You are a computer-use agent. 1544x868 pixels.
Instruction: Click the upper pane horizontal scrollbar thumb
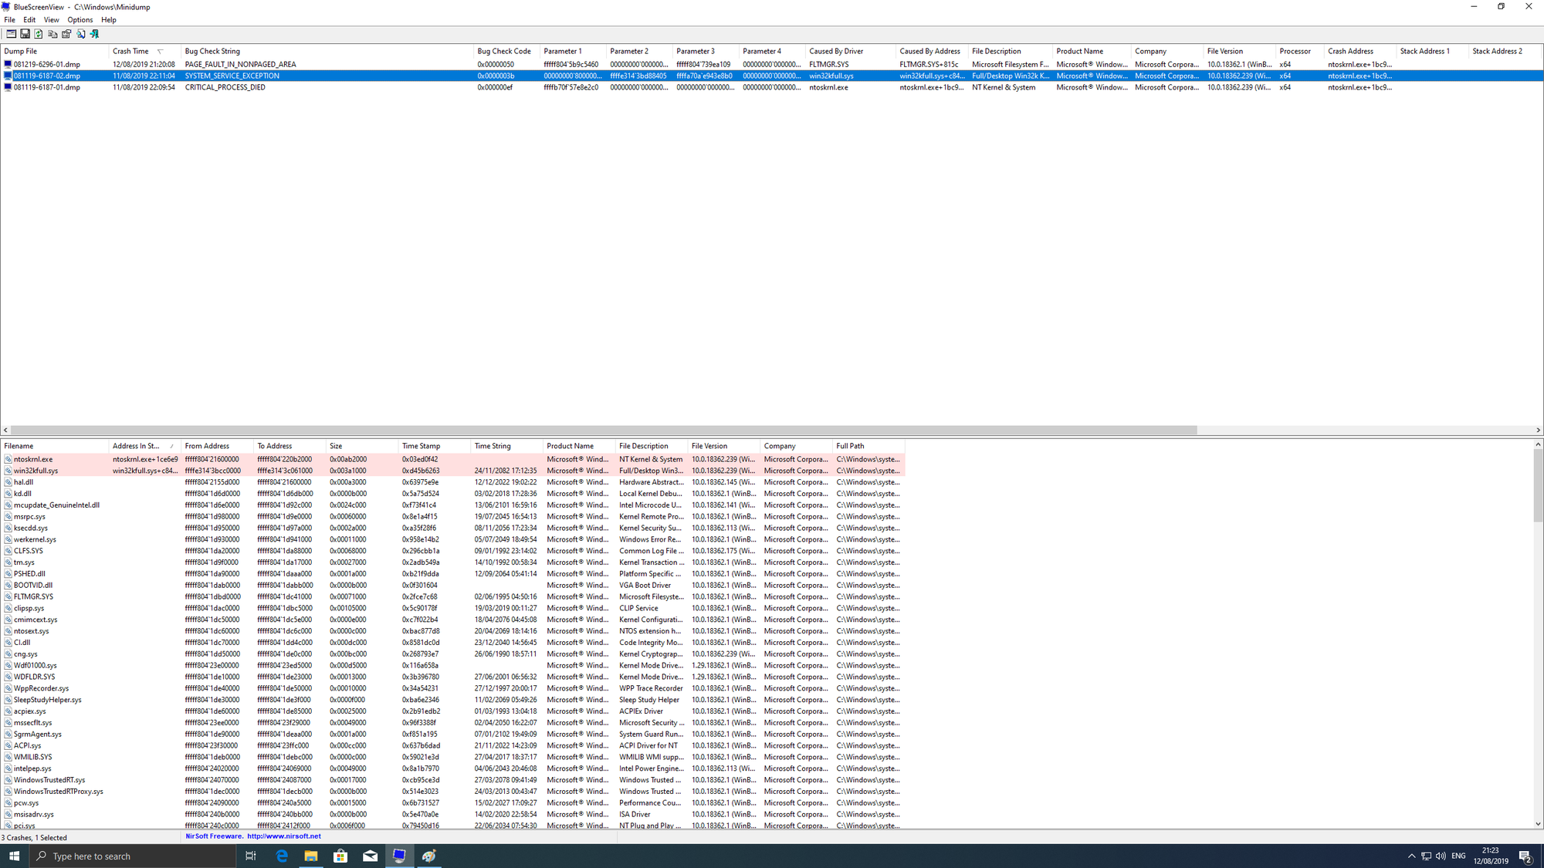pyautogui.click(x=602, y=431)
